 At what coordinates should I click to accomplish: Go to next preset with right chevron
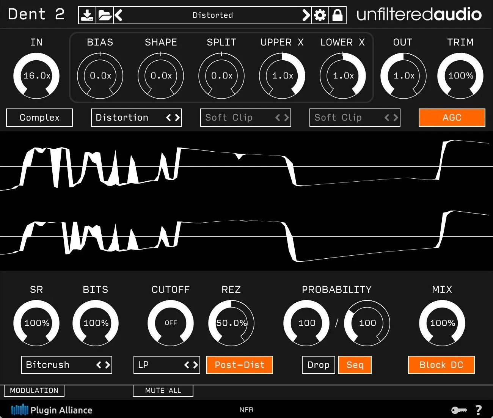coord(306,16)
